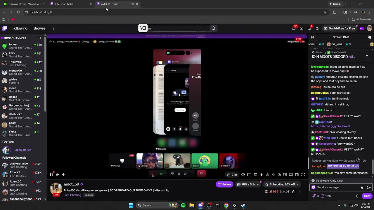374x210 pixels.
Task: Open the Gemini button in Chrome
Action: pos(335,4)
